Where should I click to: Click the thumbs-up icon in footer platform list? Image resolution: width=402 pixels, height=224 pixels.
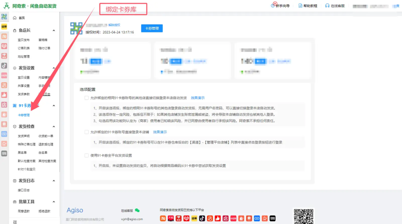[217, 219]
